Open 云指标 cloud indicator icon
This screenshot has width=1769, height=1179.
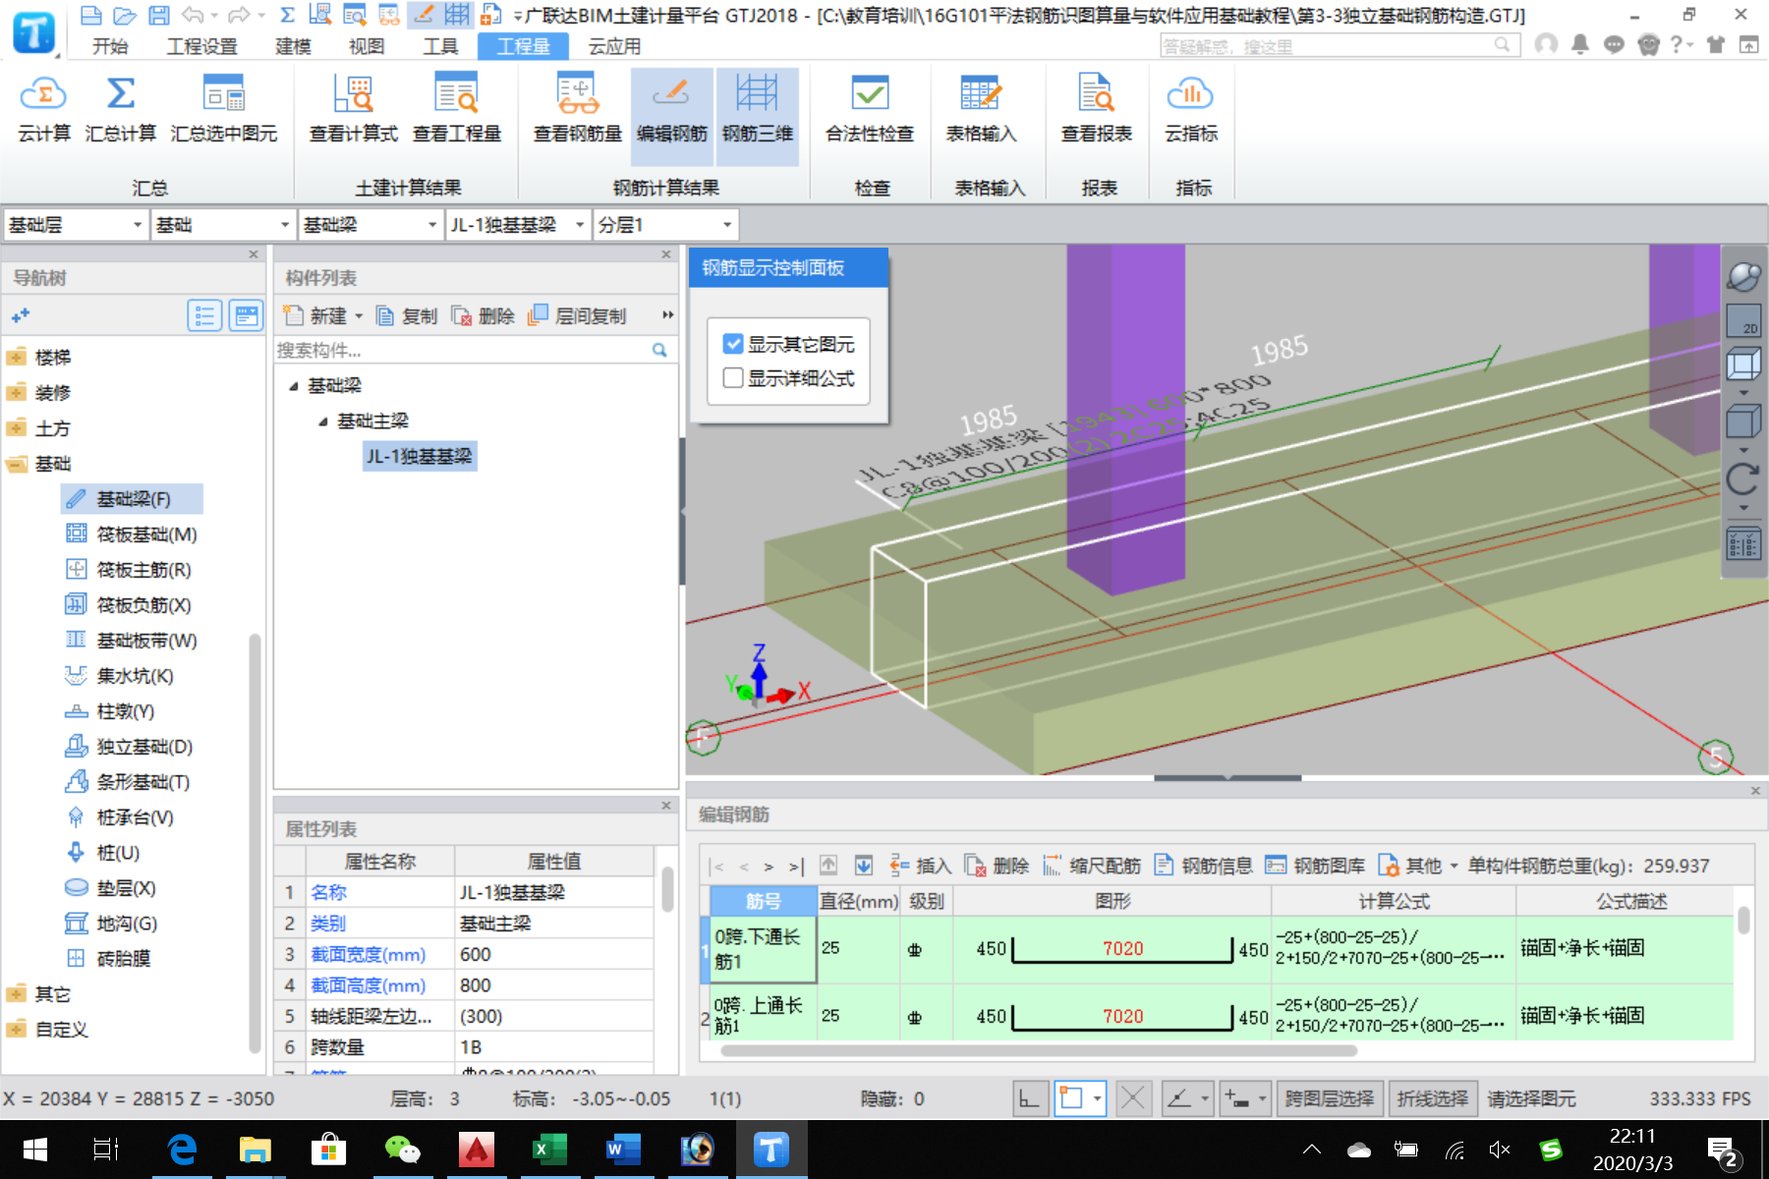pos(1191,108)
